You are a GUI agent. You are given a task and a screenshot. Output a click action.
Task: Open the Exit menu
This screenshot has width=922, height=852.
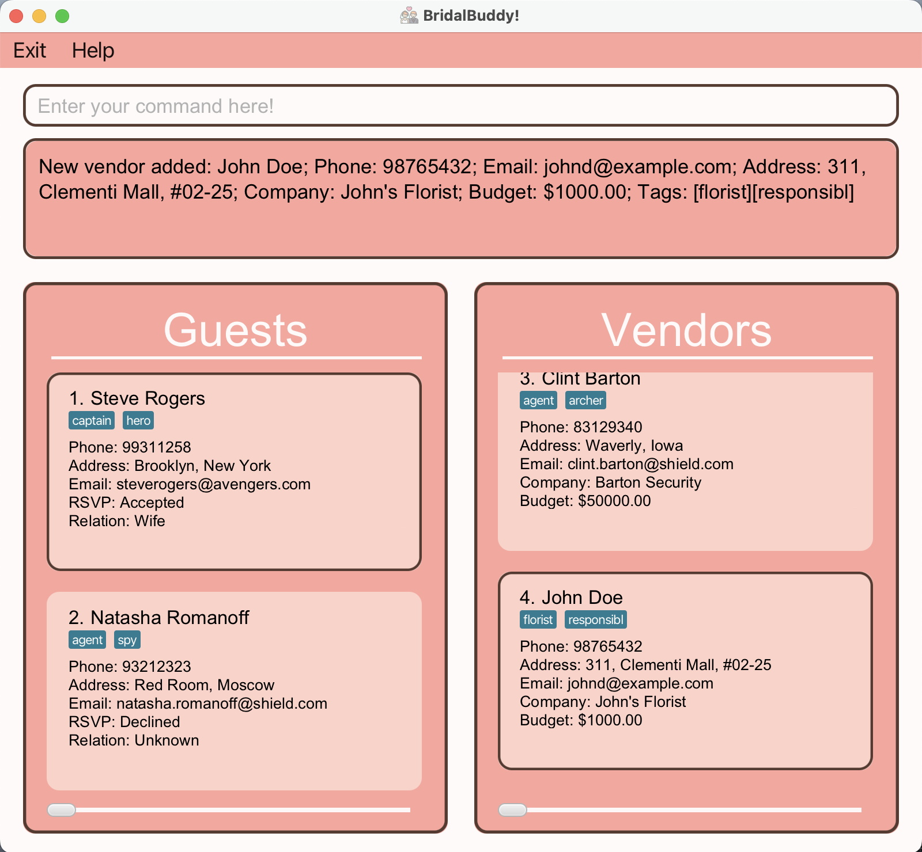tap(29, 51)
